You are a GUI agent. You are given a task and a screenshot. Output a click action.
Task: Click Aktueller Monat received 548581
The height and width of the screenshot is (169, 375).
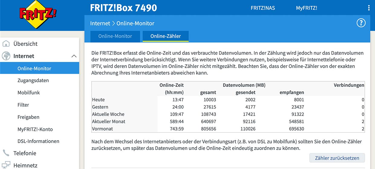tap(296, 122)
